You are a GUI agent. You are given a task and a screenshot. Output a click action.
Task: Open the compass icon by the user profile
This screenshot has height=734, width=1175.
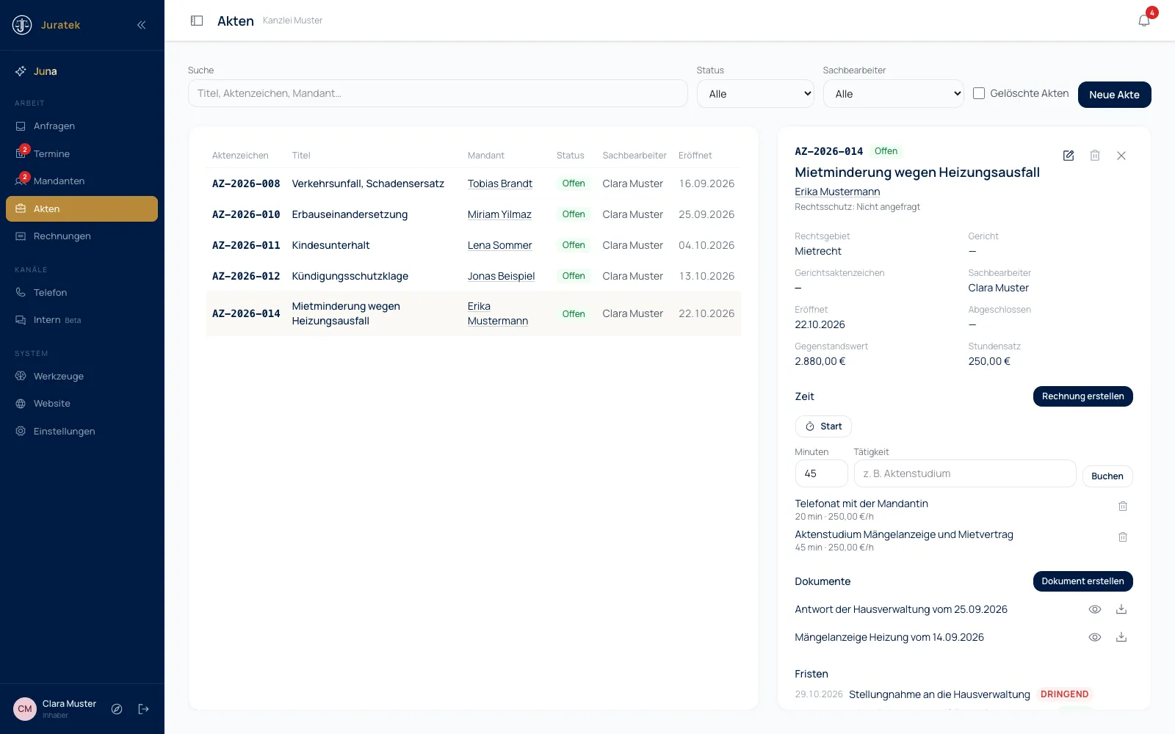coord(117,709)
